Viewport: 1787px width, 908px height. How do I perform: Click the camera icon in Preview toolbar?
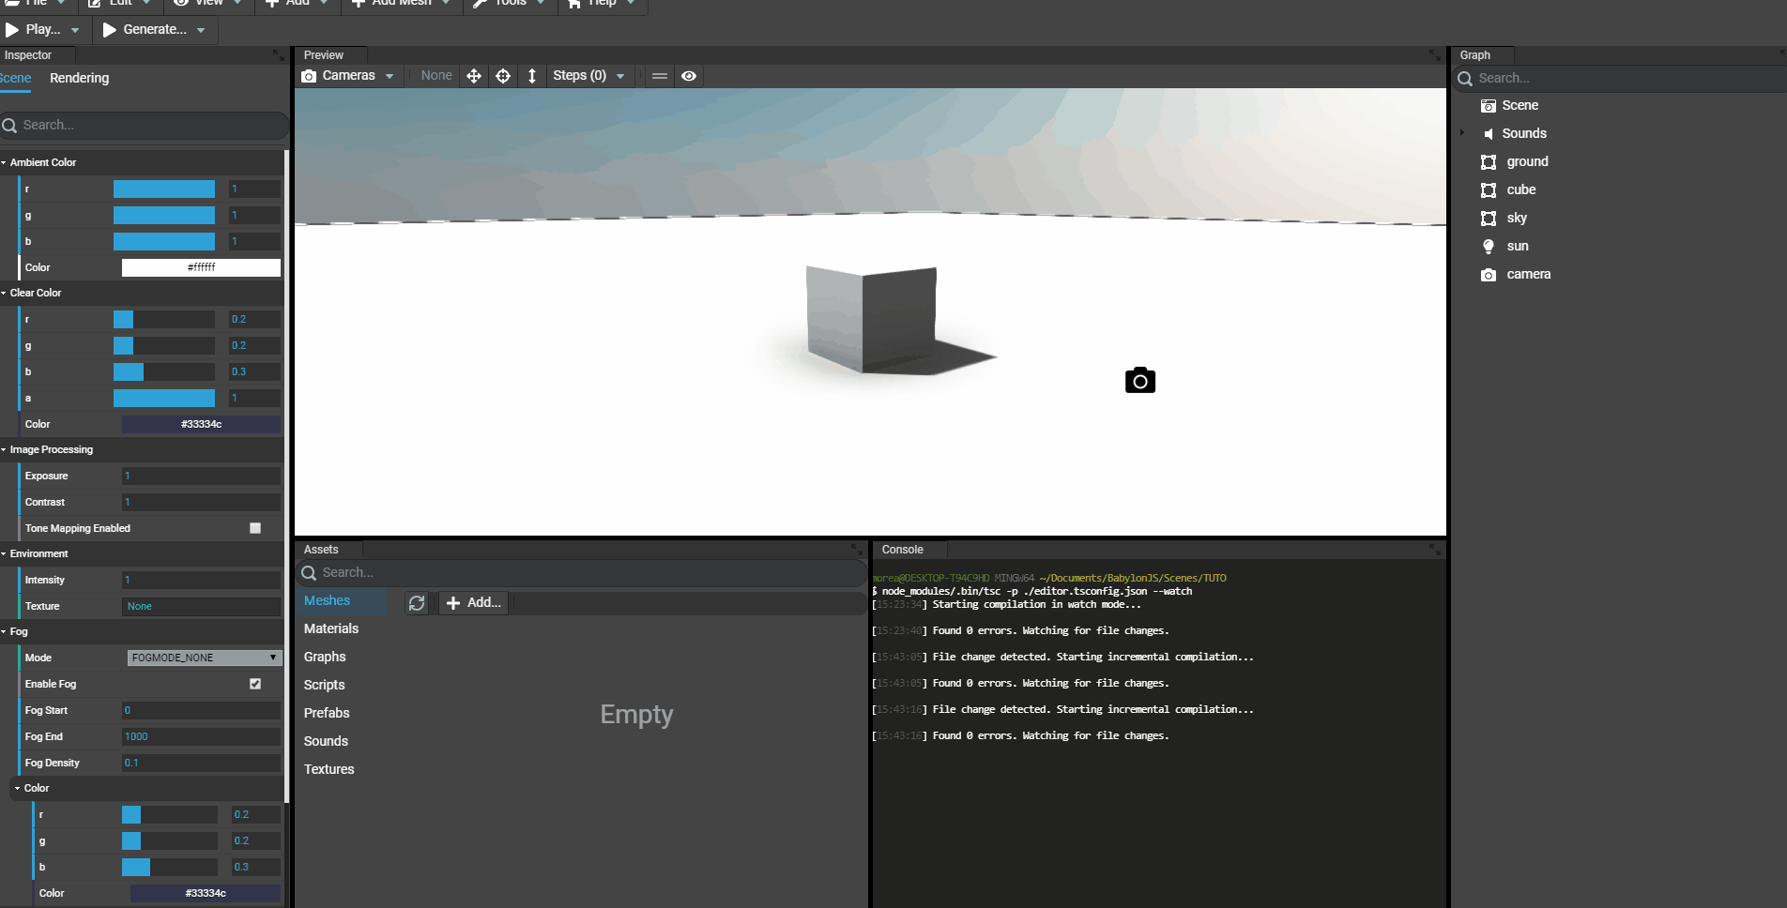point(309,76)
